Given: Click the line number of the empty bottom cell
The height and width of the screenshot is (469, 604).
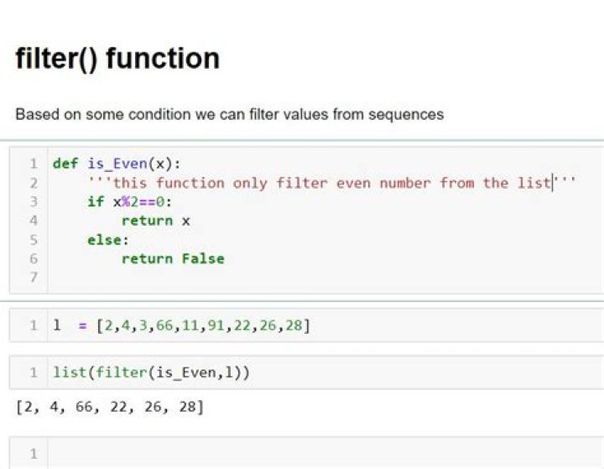Looking at the screenshot, I should [33, 454].
